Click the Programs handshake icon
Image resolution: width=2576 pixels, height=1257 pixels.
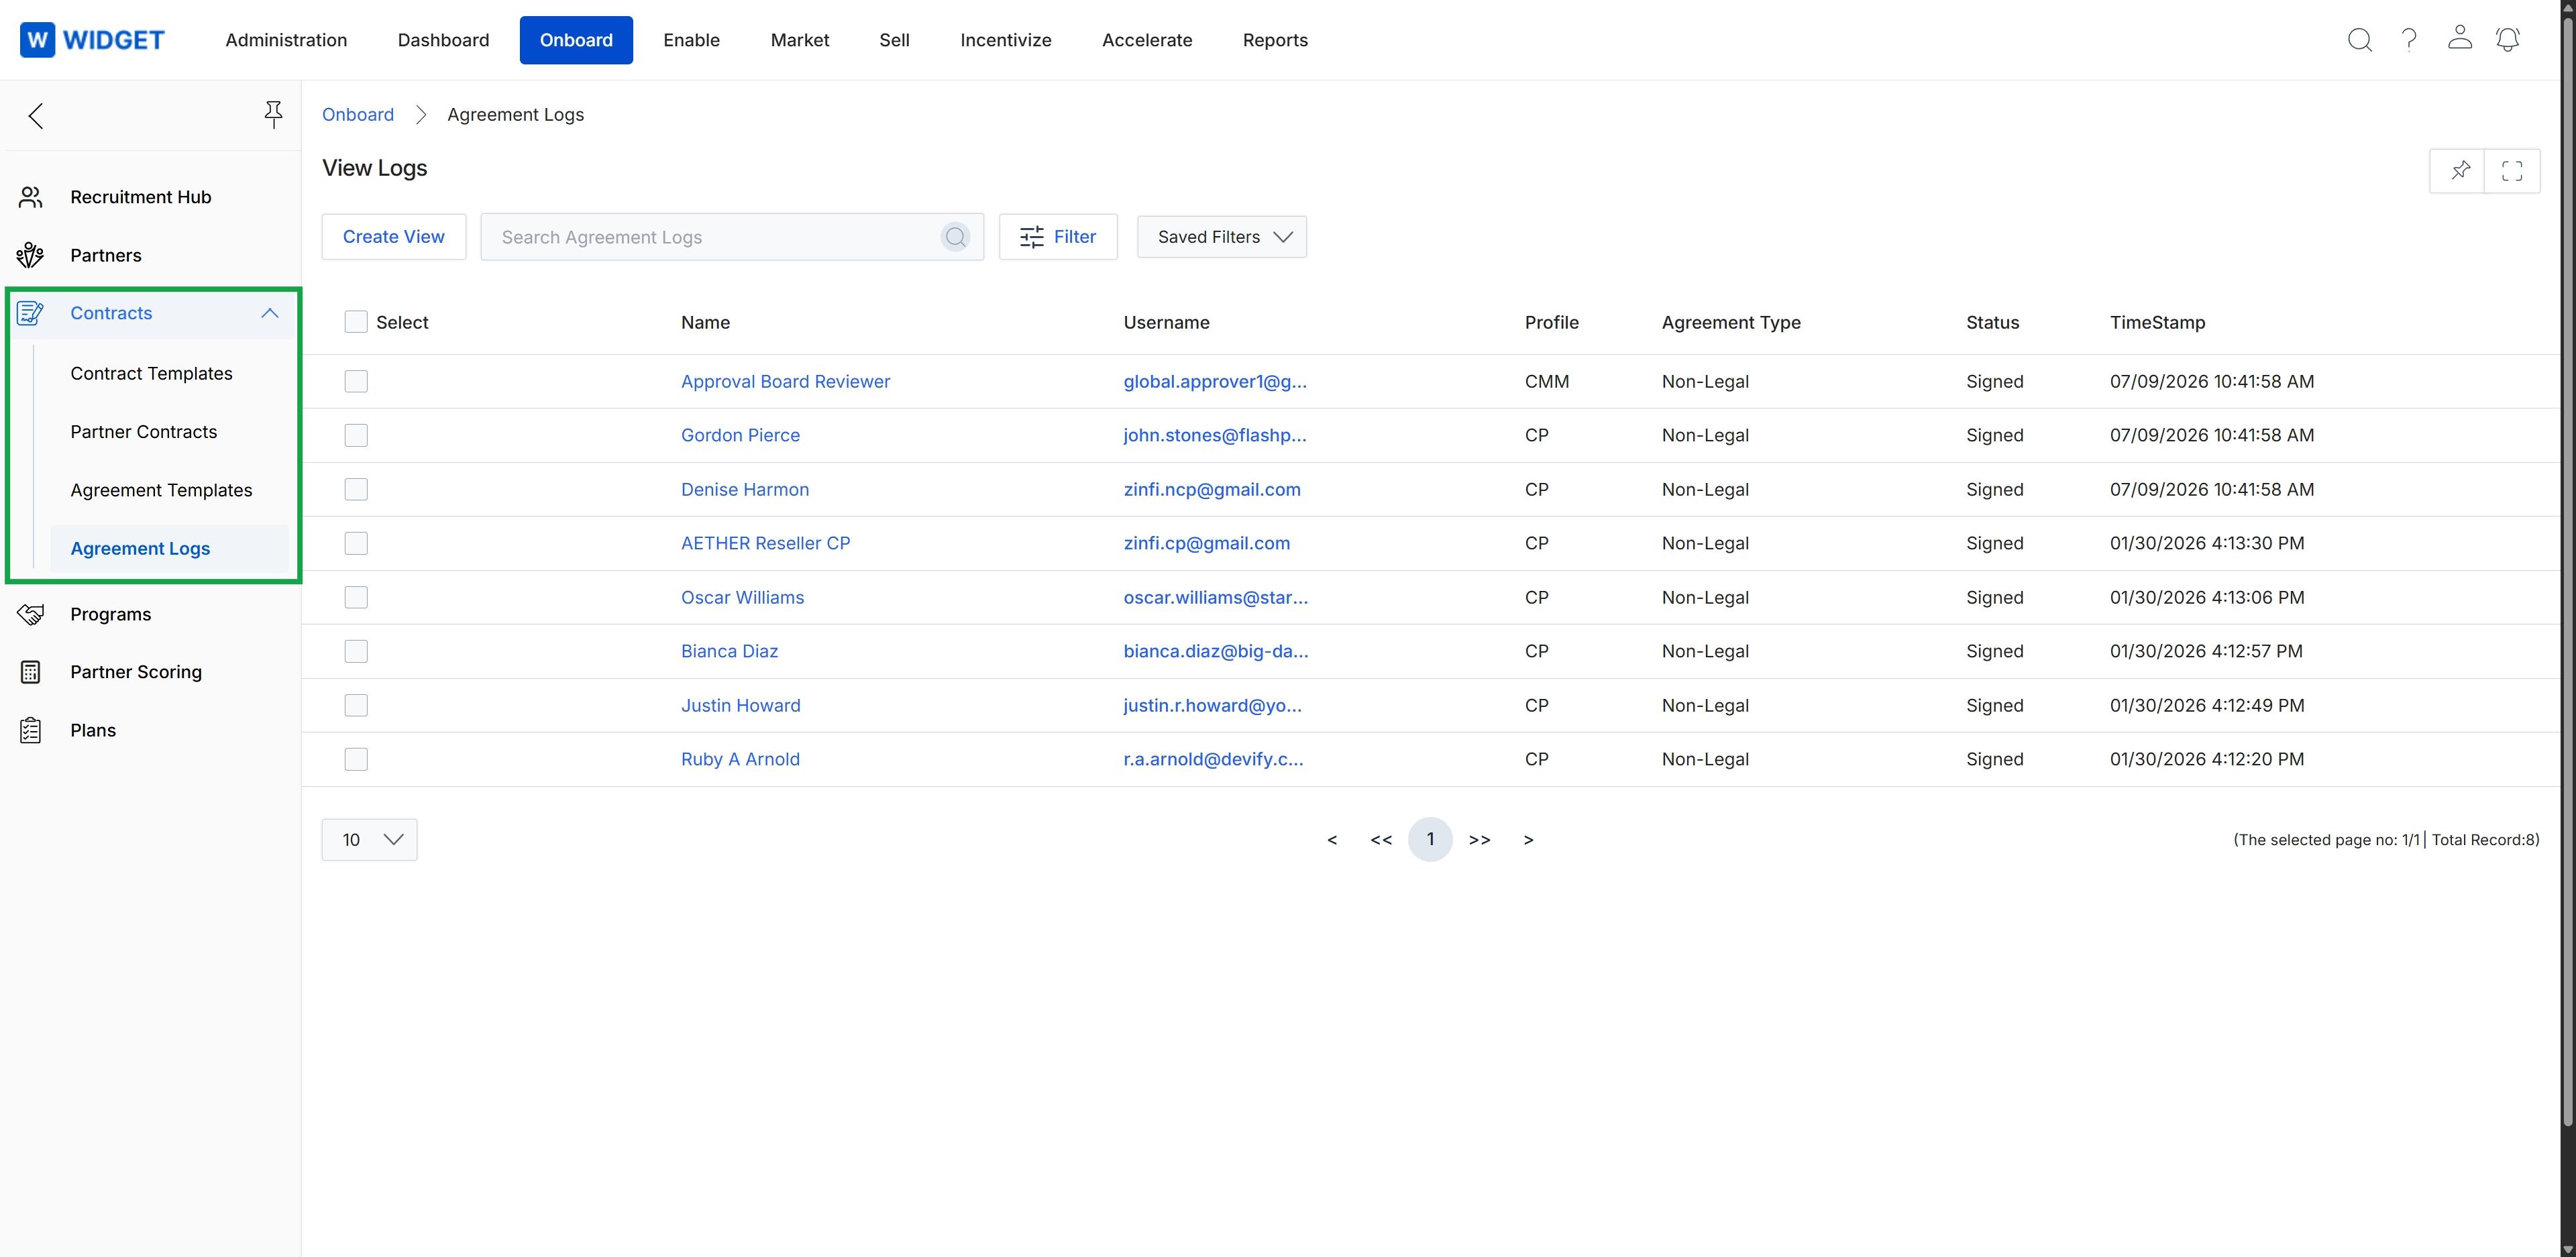(x=31, y=614)
